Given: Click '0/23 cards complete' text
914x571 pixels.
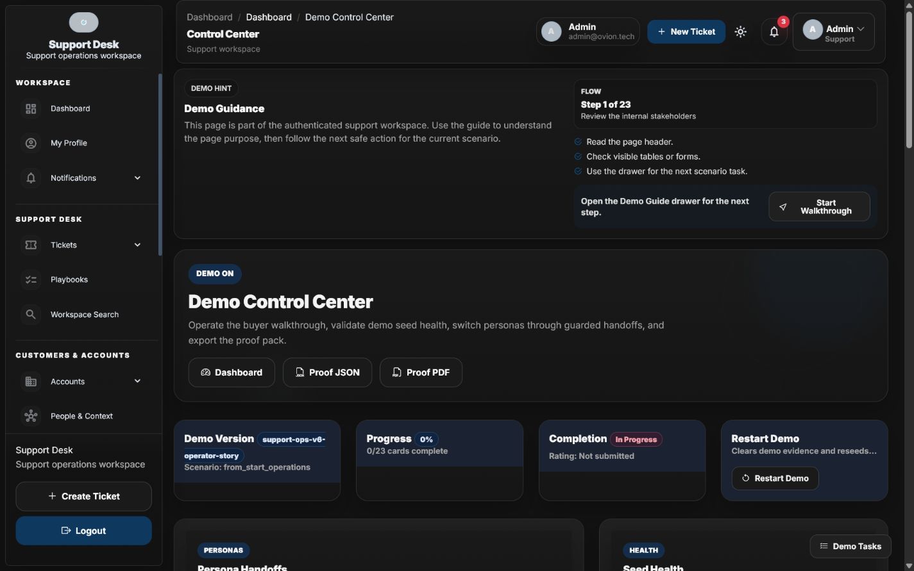Looking at the screenshot, I should click(407, 451).
